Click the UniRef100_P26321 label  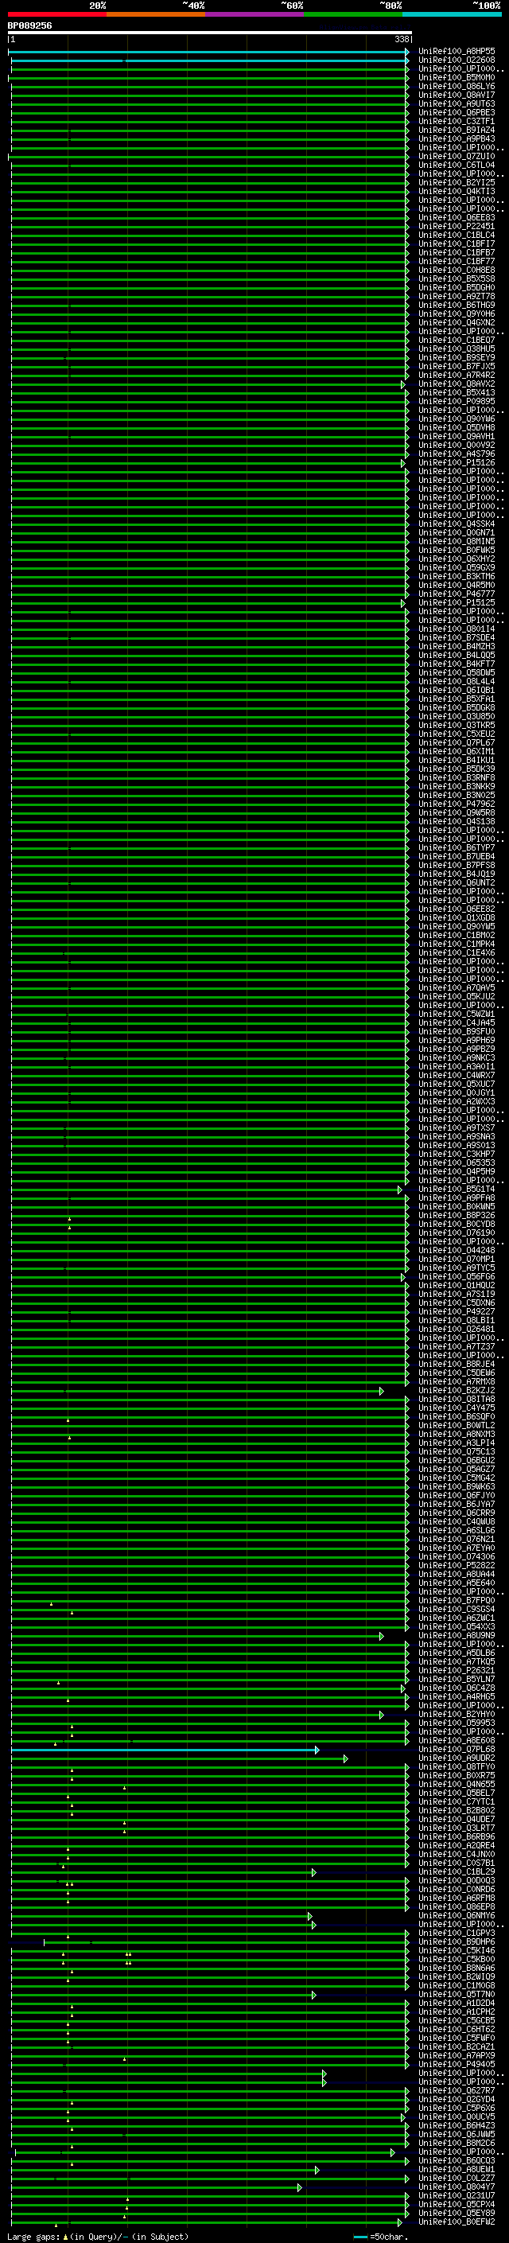point(457,1670)
